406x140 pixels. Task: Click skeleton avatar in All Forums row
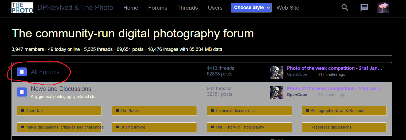point(277,72)
